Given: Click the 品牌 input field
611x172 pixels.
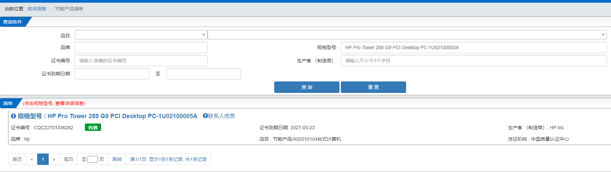Looking at the screenshot, I should (141, 47).
